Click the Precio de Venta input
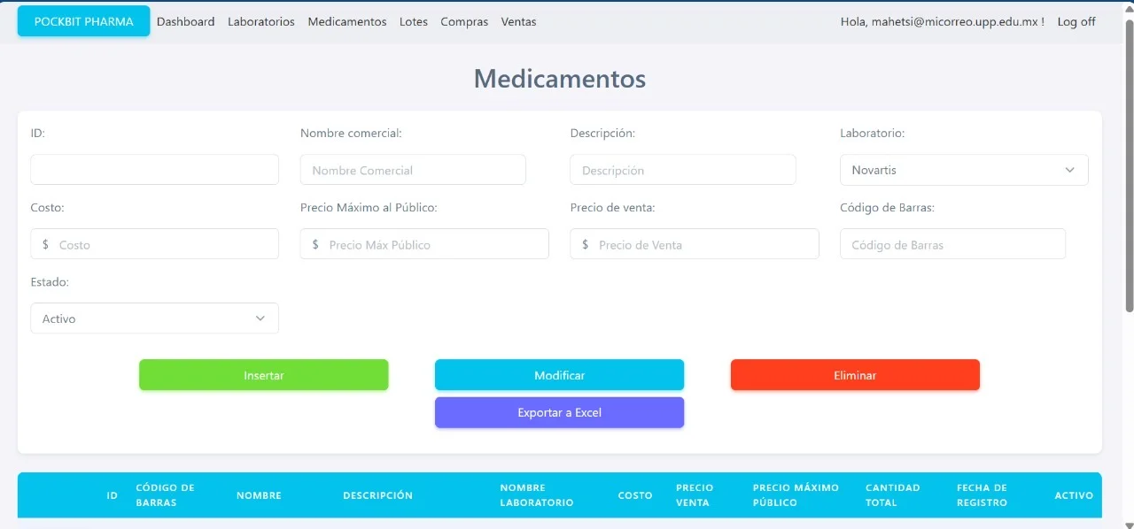Image resolution: width=1134 pixels, height=529 pixels. (x=695, y=244)
